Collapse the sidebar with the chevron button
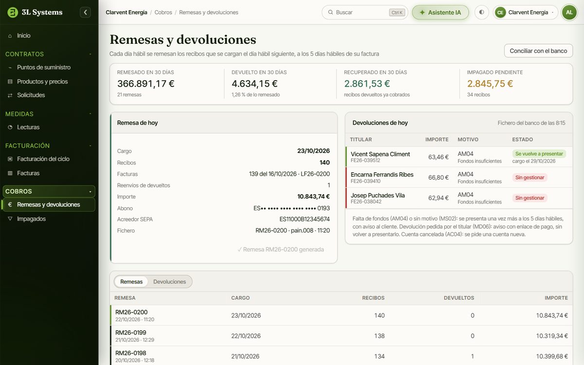 (x=85, y=12)
